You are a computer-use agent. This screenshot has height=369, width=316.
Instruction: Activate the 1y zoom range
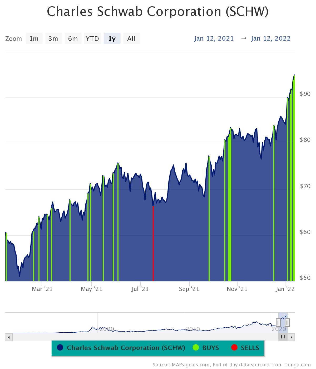pos(112,38)
